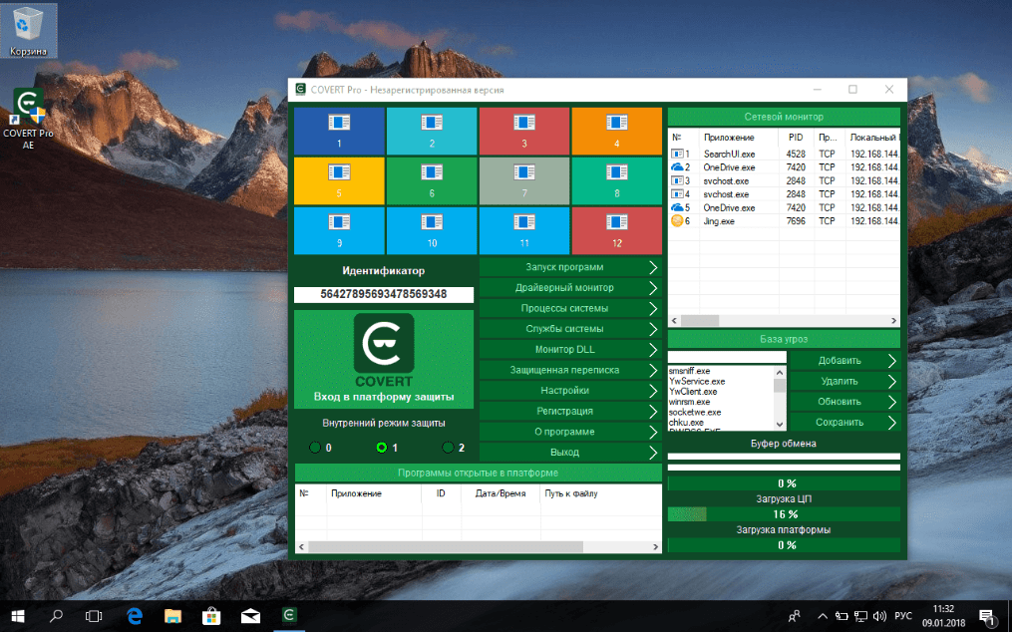Click the yellow tile number 5
This screenshot has height=632, width=1012.
pos(338,179)
